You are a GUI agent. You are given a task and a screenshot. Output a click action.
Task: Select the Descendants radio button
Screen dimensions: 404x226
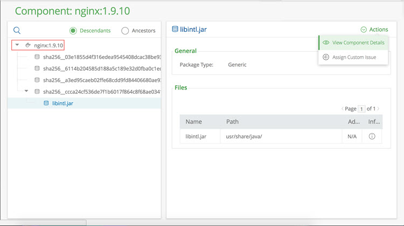point(73,31)
